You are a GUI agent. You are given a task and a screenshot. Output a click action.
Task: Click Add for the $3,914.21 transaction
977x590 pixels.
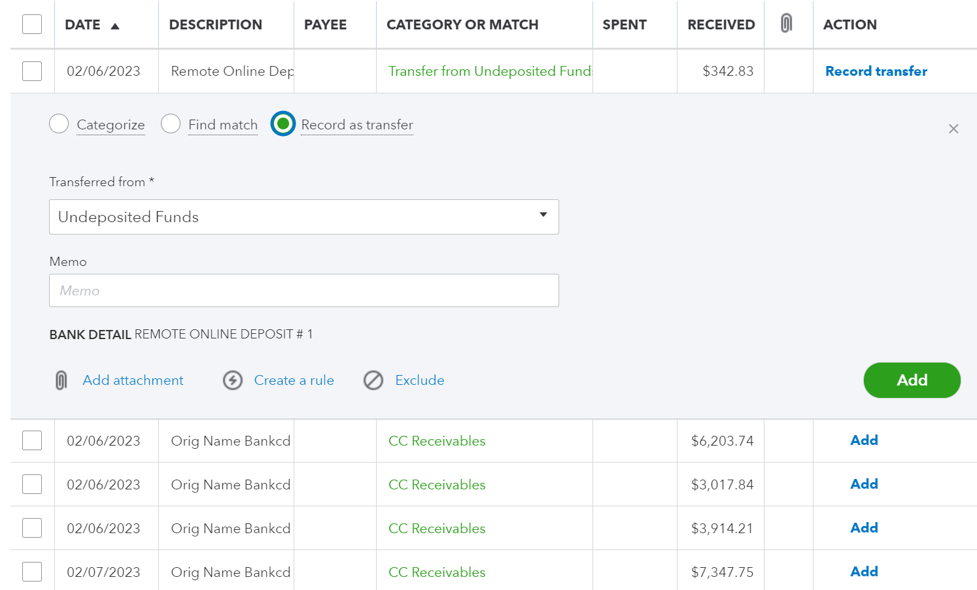[x=864, y=528]
